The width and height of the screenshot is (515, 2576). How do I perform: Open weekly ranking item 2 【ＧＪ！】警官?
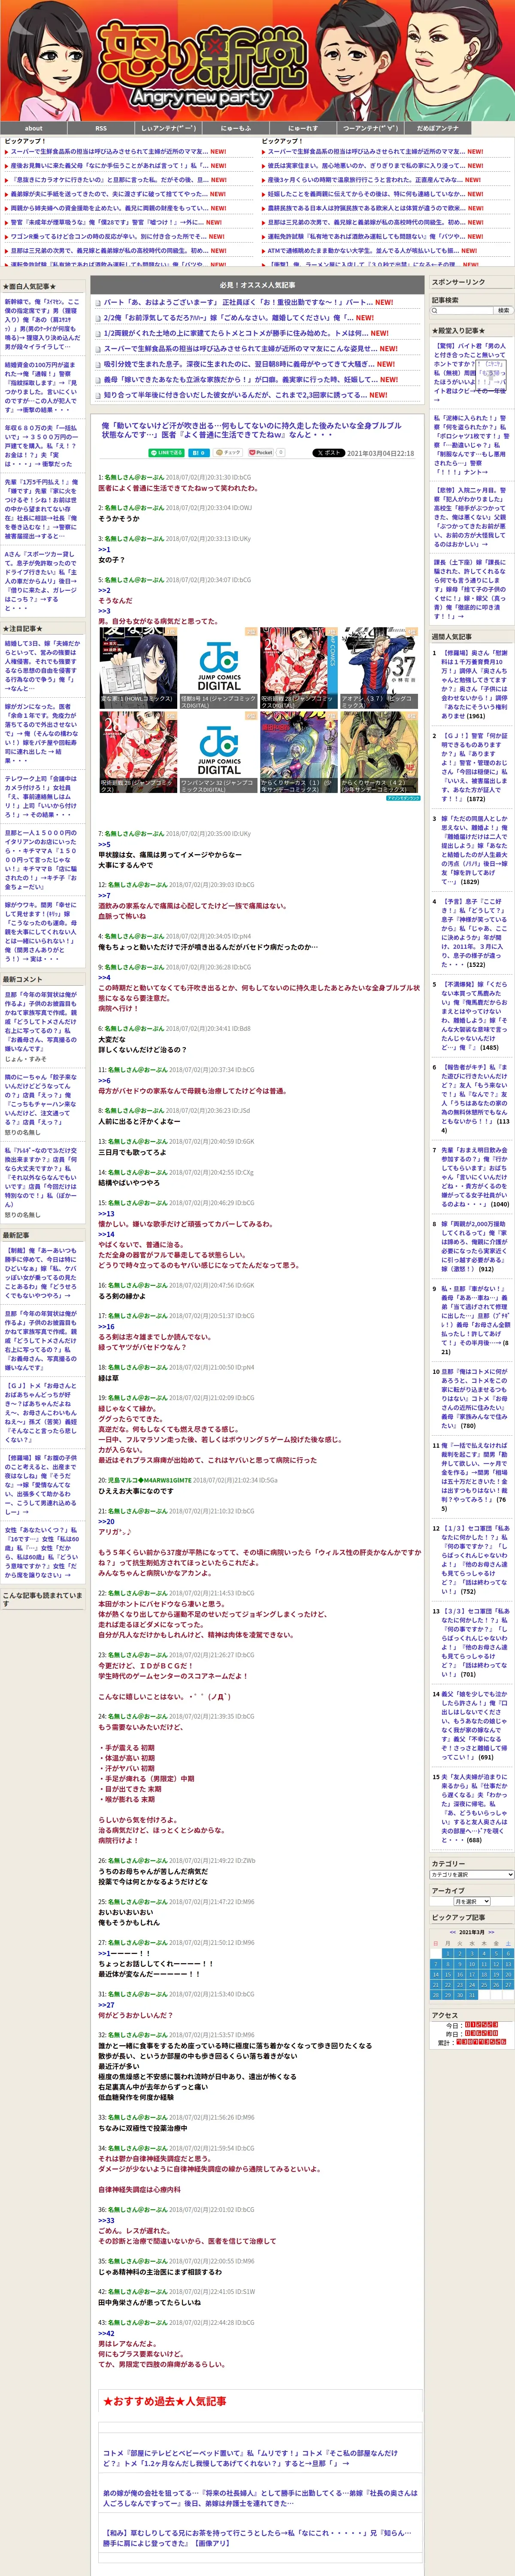click(x=475, y=767)
